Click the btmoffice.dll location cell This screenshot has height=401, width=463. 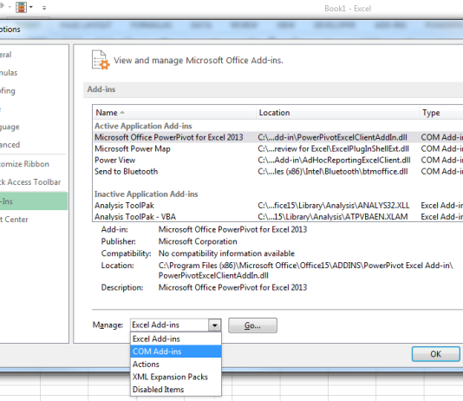[x=333, y=171]
